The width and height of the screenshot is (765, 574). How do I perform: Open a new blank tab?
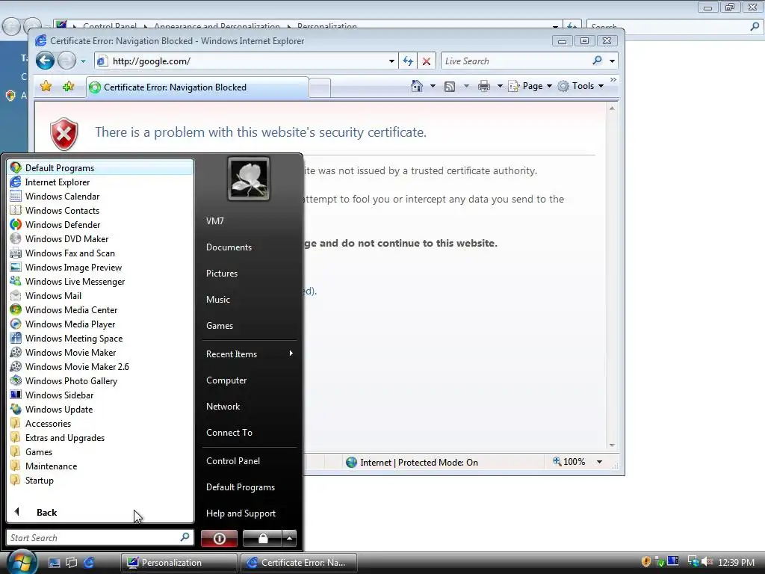pos(320,88)
